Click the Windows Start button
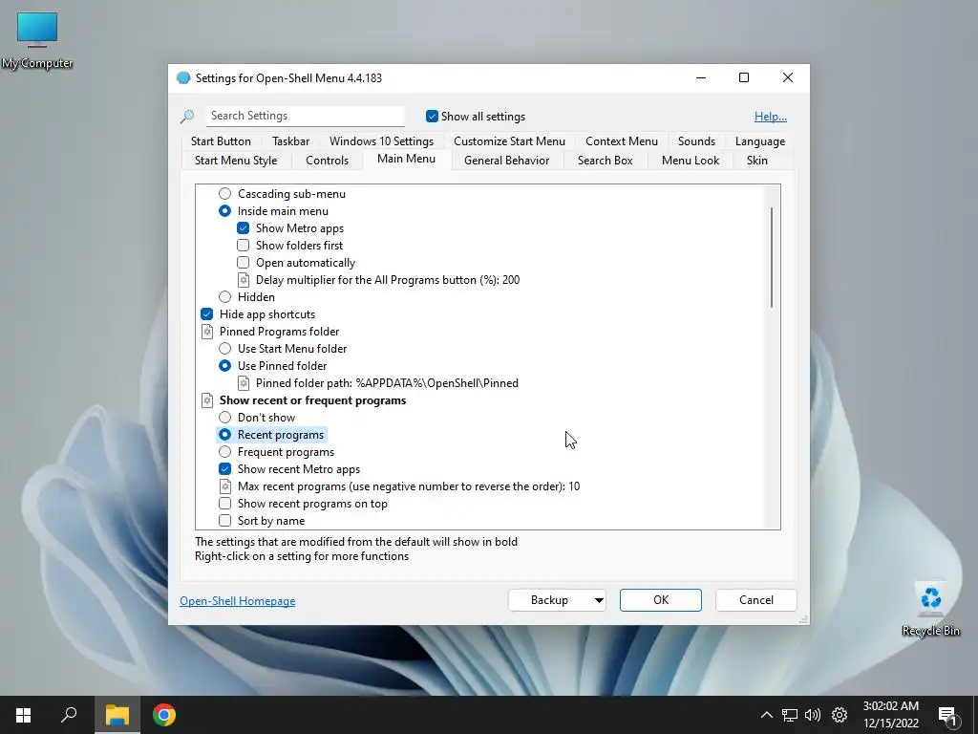978x734 pixels. point(23,715)
